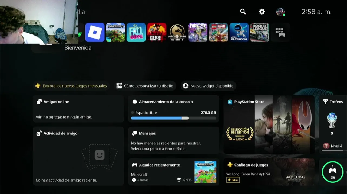The image size is (347, 194).
Task: Open the settings gear icon
Action: click(x=262, y=12)
